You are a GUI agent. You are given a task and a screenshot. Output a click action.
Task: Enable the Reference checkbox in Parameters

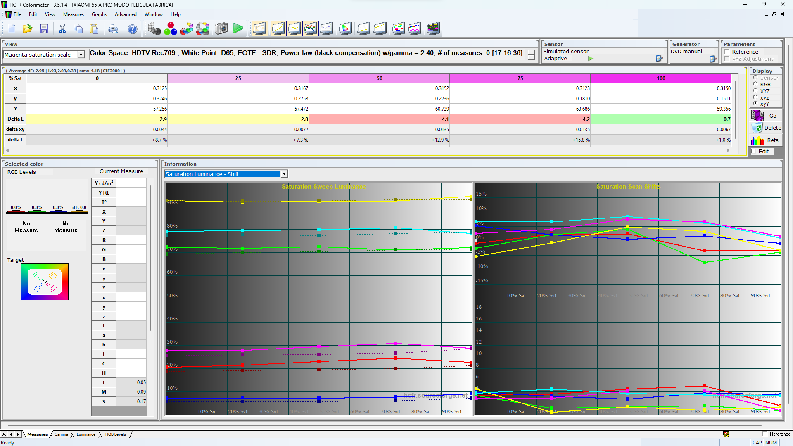click(x=727, y=52)
